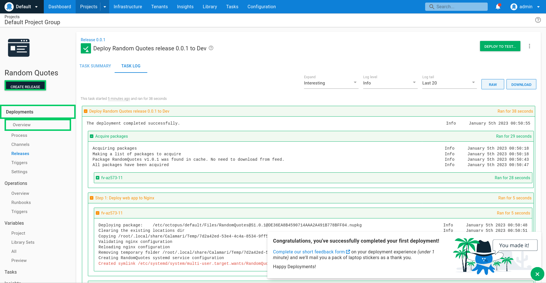
Task: Open Triggers under Deployments
Action: [x=19, y=163]
